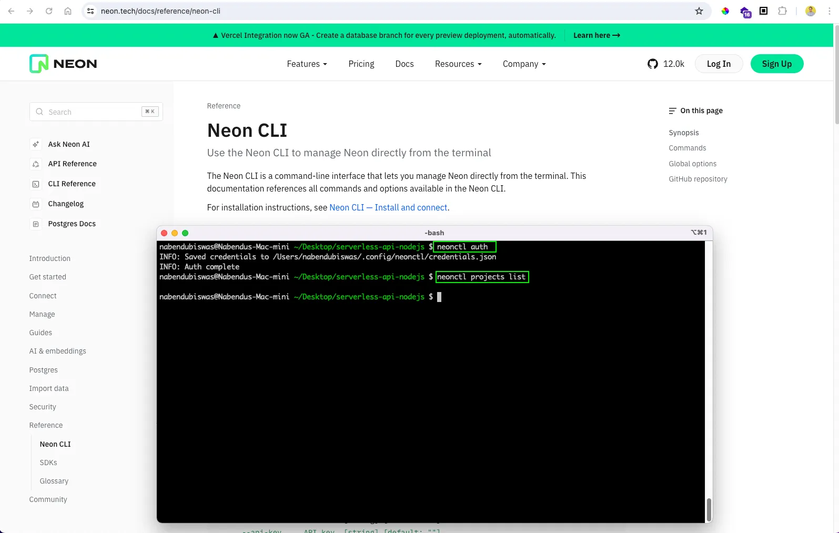839x533 pixels.
Task: Click the On this page list icon
Action: pos(672,111)
